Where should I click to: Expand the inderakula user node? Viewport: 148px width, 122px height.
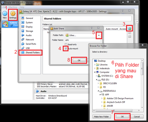(95, 68)
